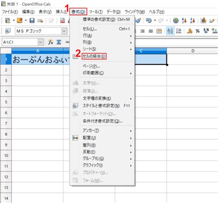Open the Redo history dropdown arrow
This screenshot has width=218, height=203.
point(167,20)
